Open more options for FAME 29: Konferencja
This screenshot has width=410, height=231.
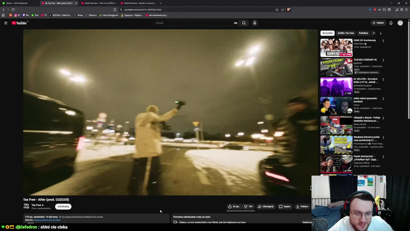[383, 41]
